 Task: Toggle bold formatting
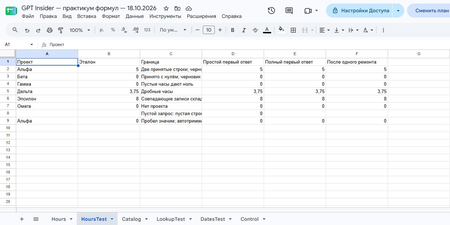232,30
